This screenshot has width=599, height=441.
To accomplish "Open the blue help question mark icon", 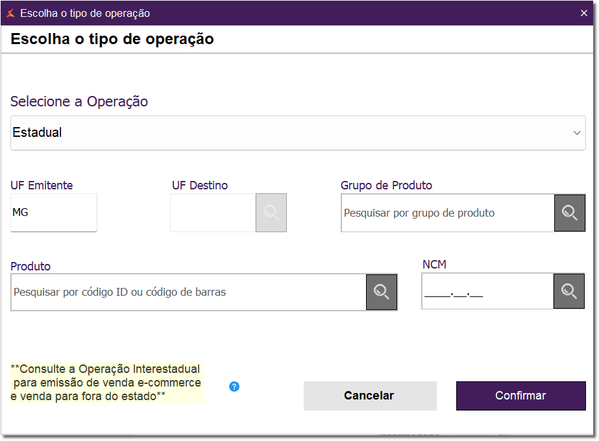I will pyautogui.click(x=234, y=387).
